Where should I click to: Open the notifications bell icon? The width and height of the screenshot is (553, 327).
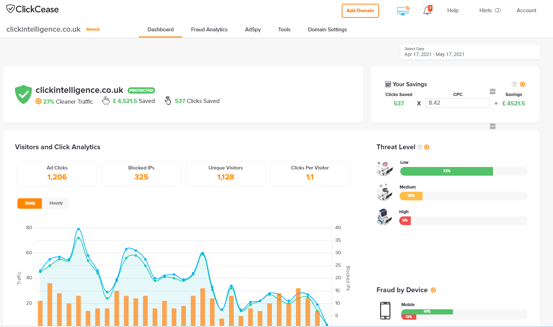click(x=427, y=10)
